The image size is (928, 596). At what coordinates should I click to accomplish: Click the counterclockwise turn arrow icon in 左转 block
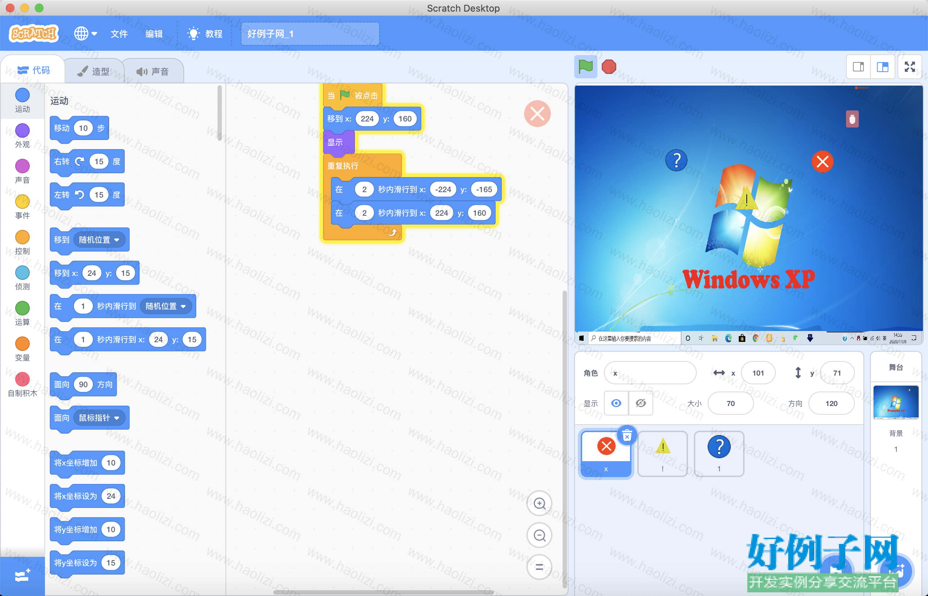[79, 195]
